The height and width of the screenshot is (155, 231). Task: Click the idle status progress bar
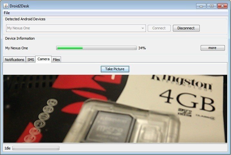(36, 148)
